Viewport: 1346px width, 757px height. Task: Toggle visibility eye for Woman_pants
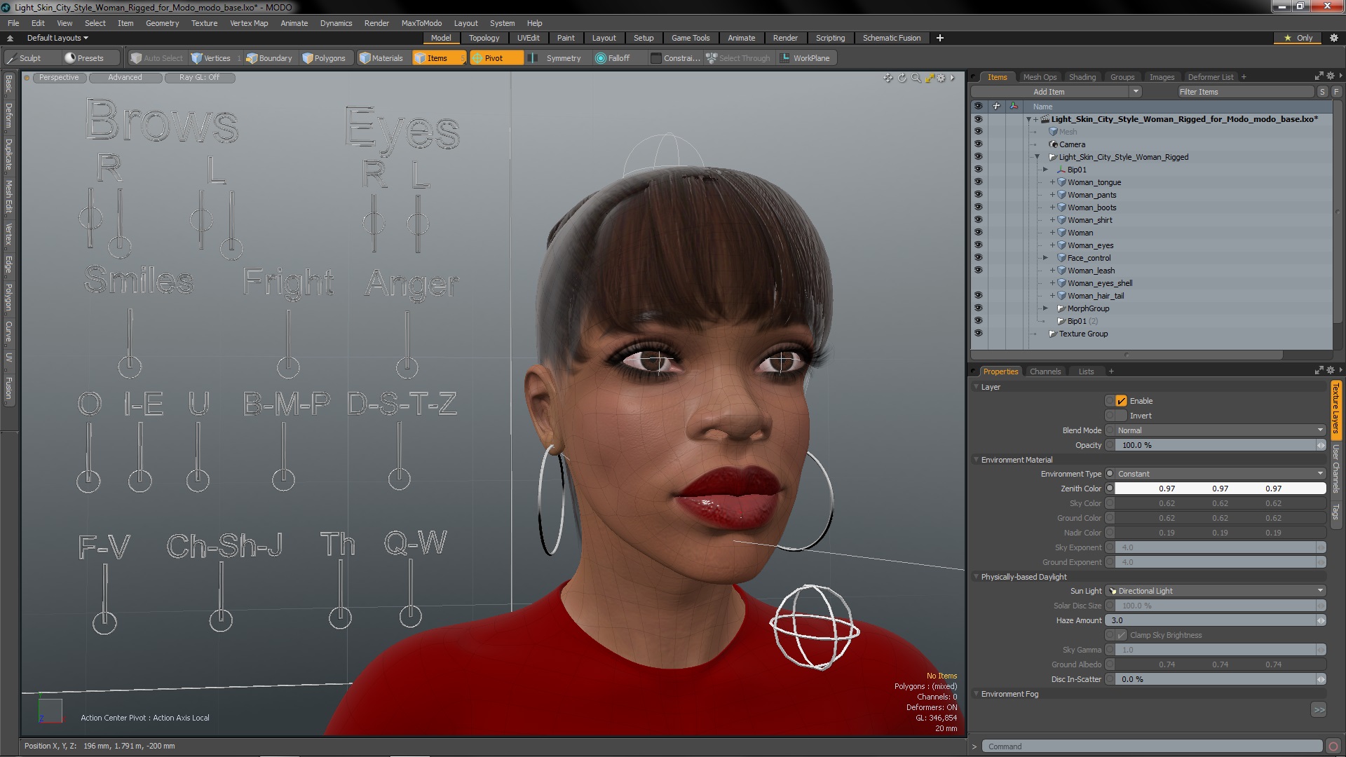[978, 195]
